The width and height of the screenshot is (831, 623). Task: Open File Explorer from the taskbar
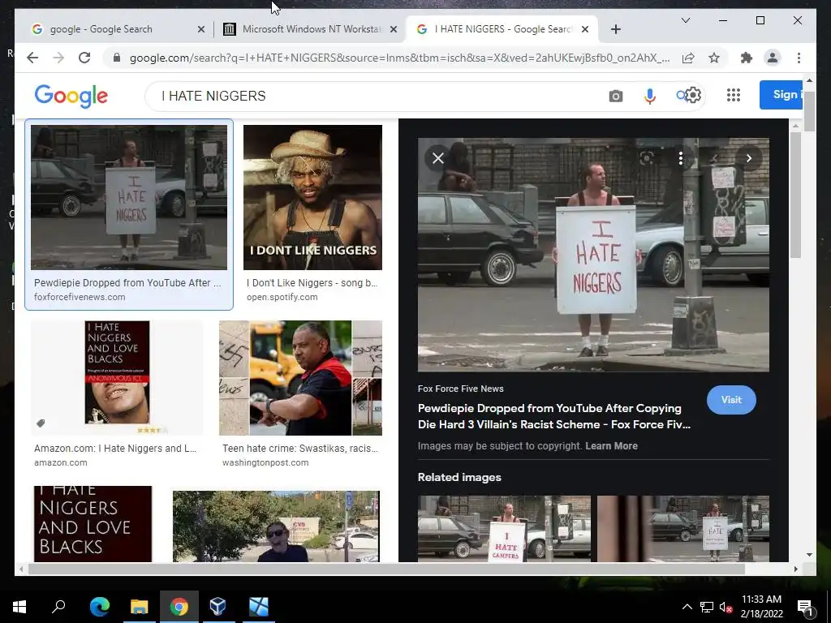point(140,607)
